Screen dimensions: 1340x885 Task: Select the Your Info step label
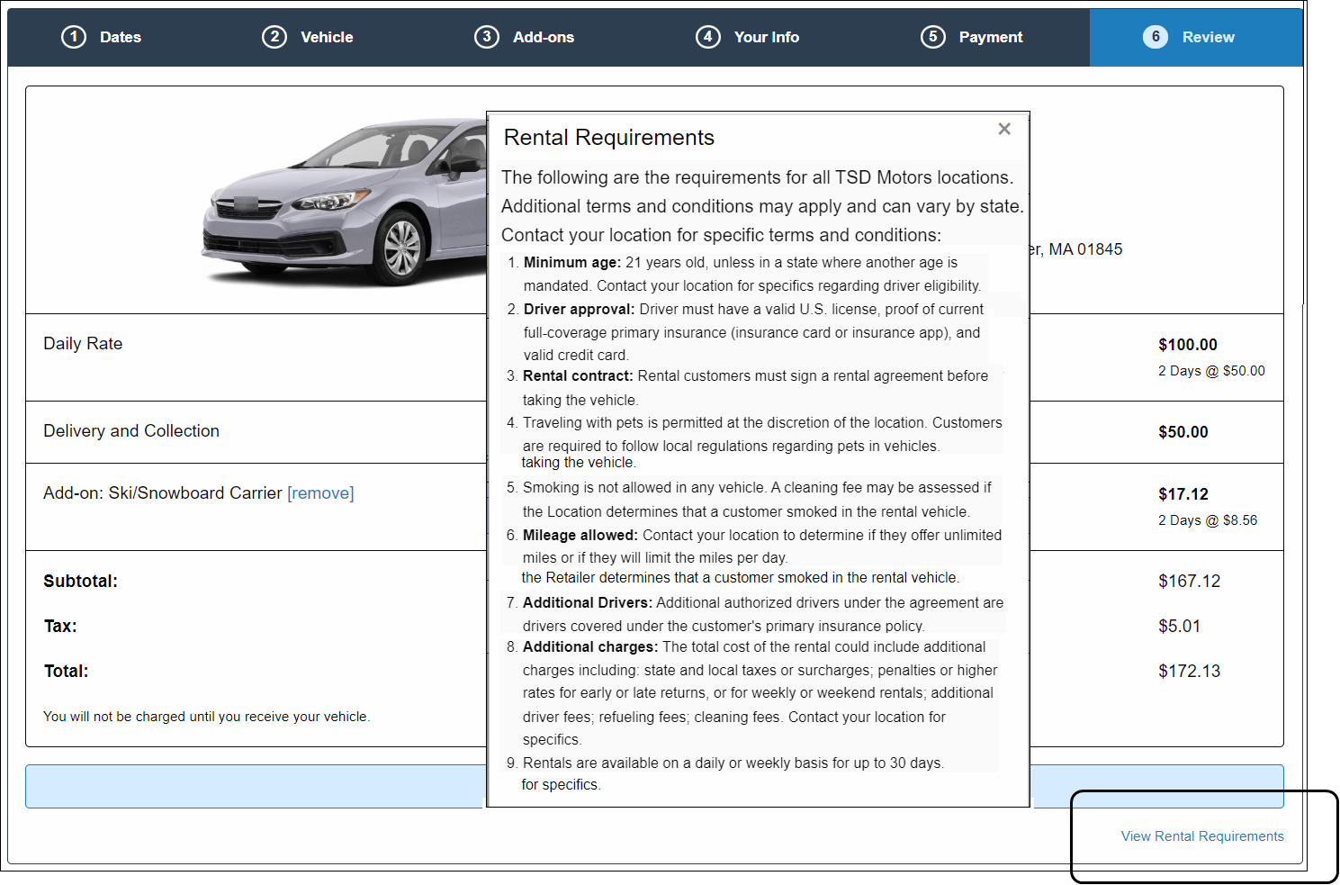click(767, 38)
